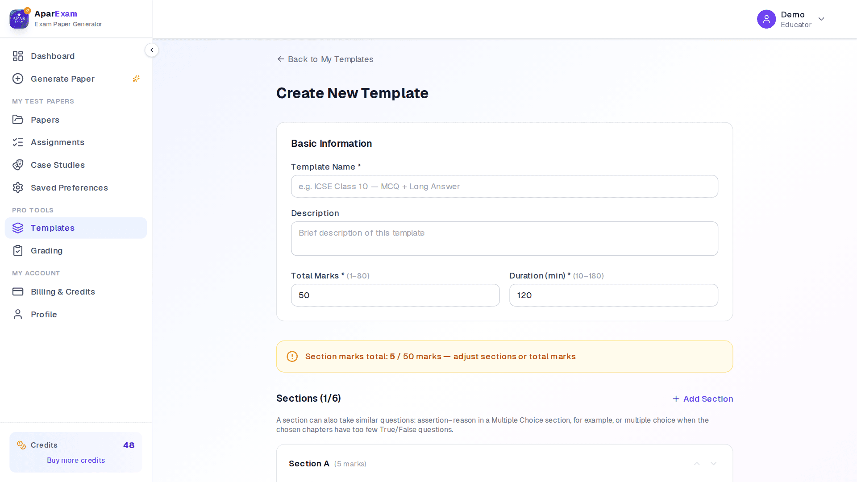Go to the Assignments menu item
The image size is (857, 482).
coord(76,142)
